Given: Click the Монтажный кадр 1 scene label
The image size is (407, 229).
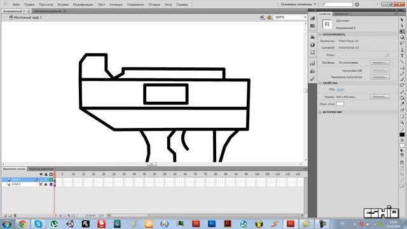Looking at the screenshot, I should [28, 17].
